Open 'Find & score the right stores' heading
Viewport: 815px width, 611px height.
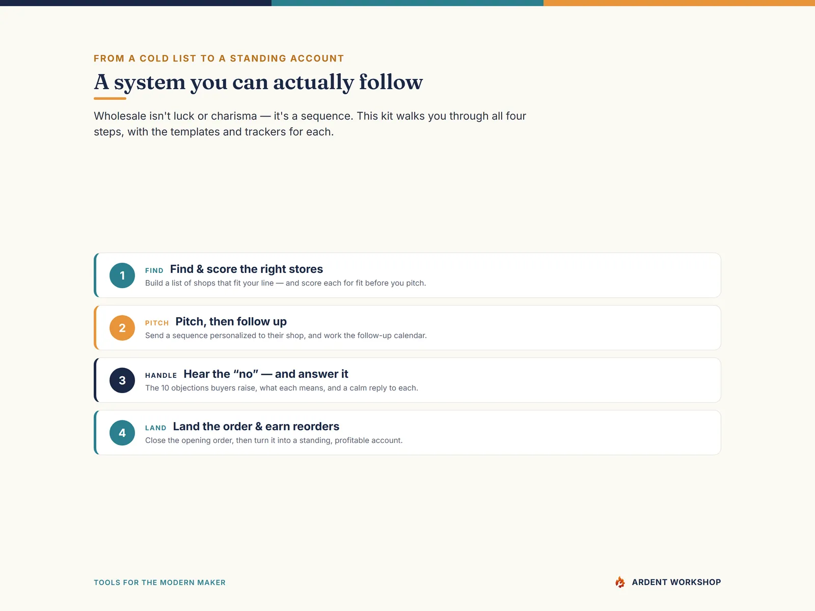(x=247, y=269)
